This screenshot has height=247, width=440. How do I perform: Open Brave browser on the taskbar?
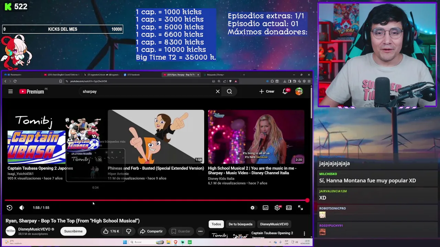tap(176, 242)
